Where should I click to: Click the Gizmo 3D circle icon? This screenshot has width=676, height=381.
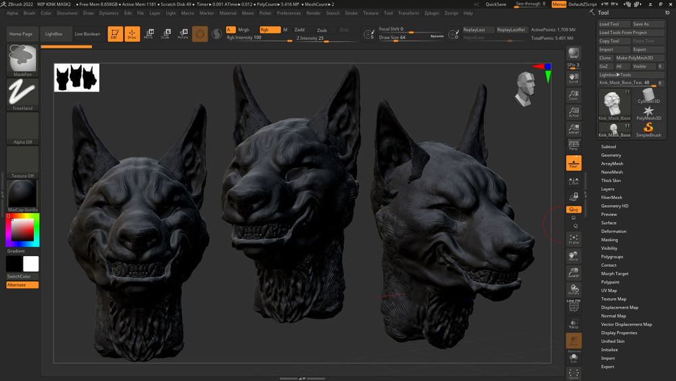point(199,34)
